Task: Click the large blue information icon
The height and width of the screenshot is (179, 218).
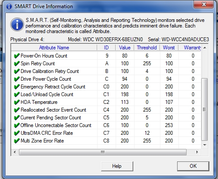Action: 17,24
